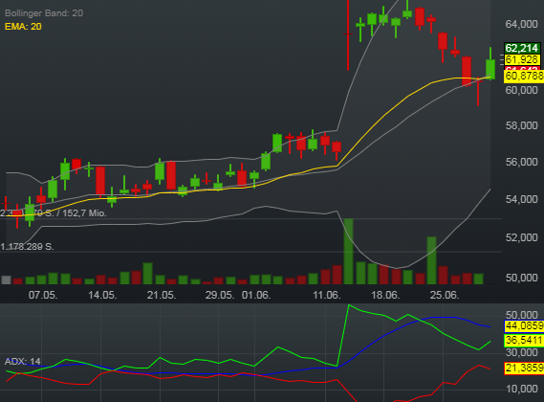Click the 36,5411 green DI value tag
Viewport: 544px width, 402px height.
tap(524, 340)
